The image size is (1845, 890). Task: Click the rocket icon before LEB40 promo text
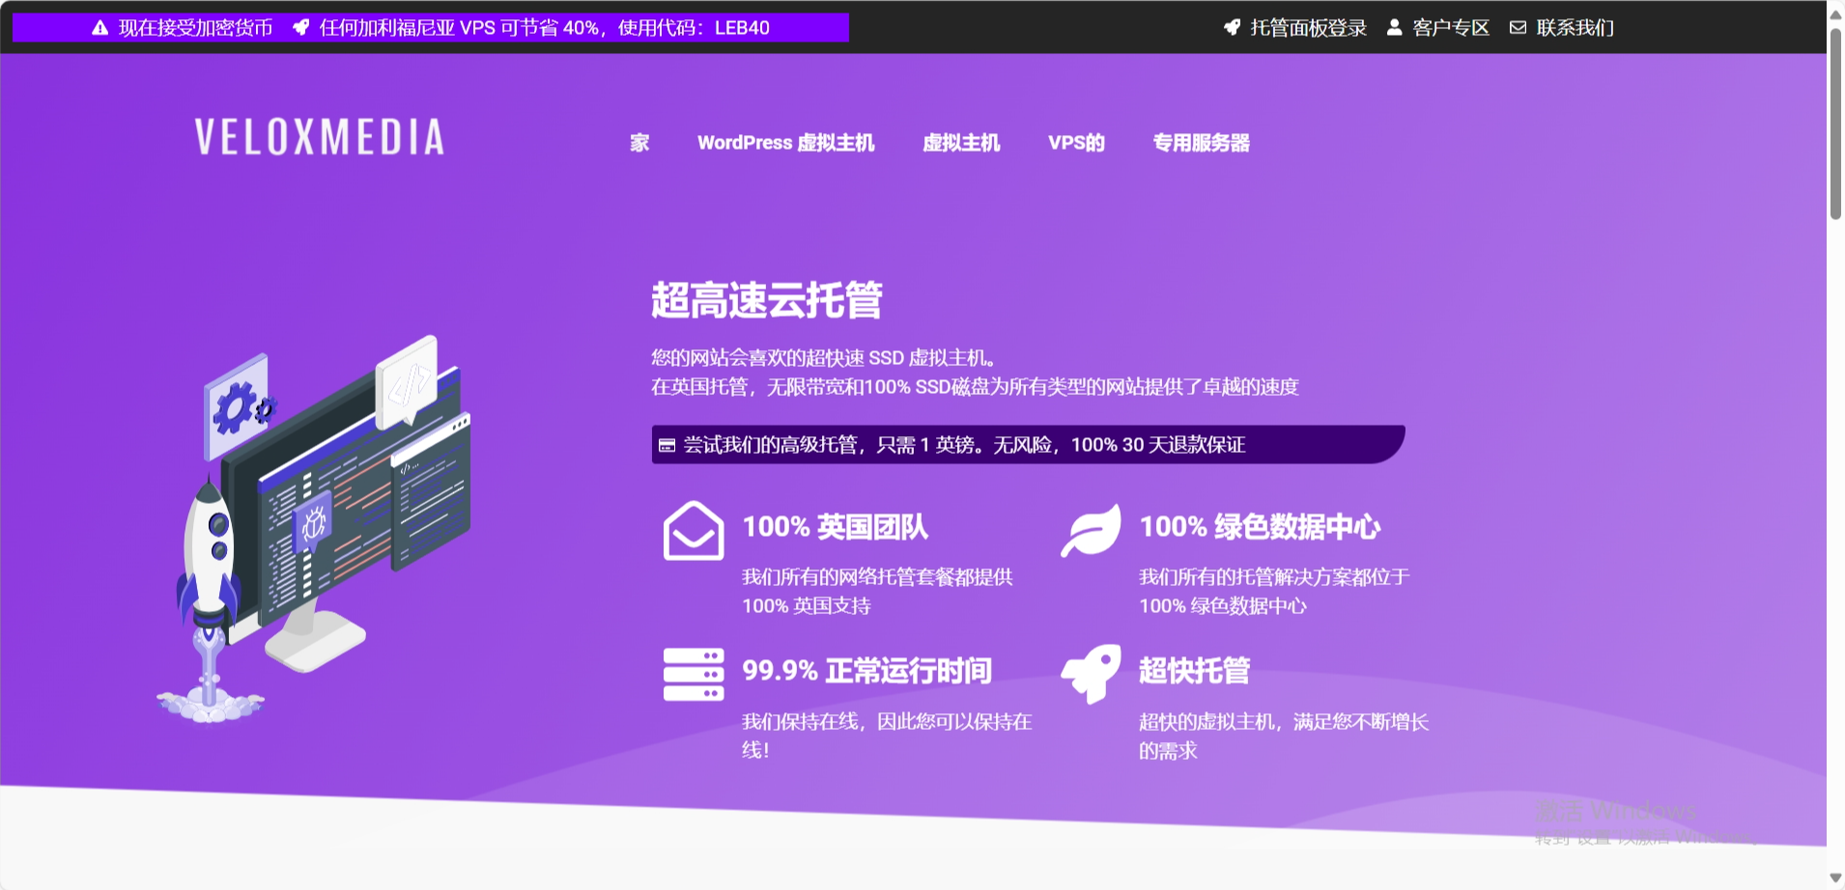click(301, 27)
